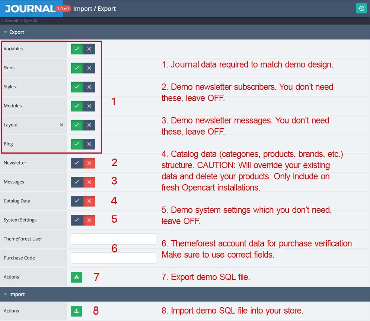This screenshot has height=321, width=370.
Task: Click the System Settings label
Action: [x=20, y=220]
